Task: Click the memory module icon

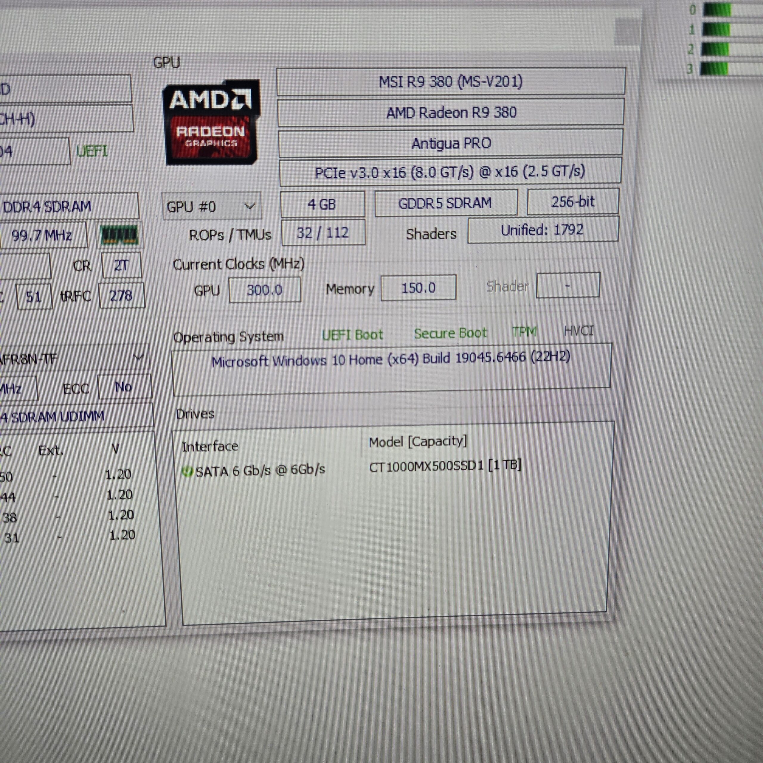Action: pyautogui.click(x=120, y=235)
